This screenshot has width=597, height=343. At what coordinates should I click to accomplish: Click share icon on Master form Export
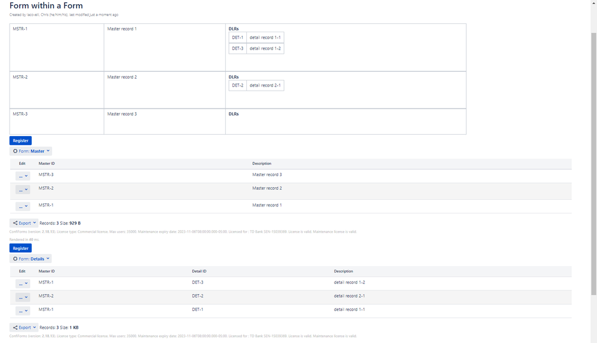[x=15, y=223]
